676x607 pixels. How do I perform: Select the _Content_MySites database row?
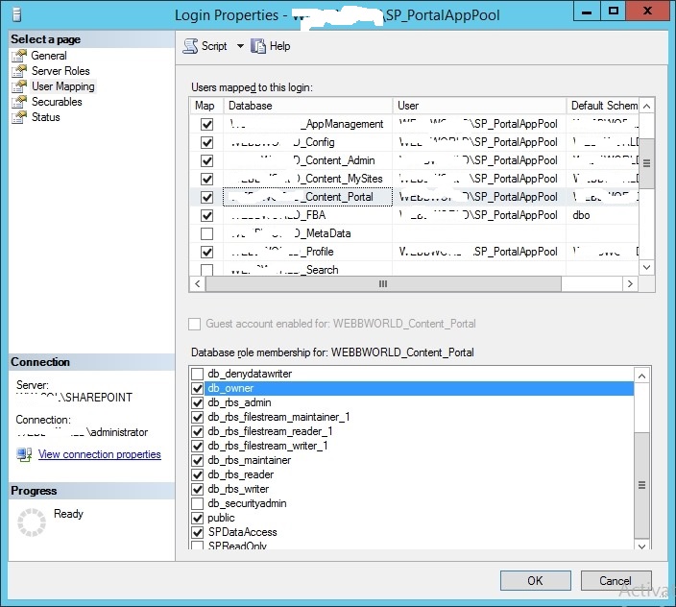[422, 179]
